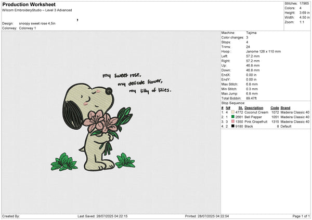Click the 'Default' brand entry
Viewport: 312px width, 220px height.
pyautogui.click(x=285, y=126)
